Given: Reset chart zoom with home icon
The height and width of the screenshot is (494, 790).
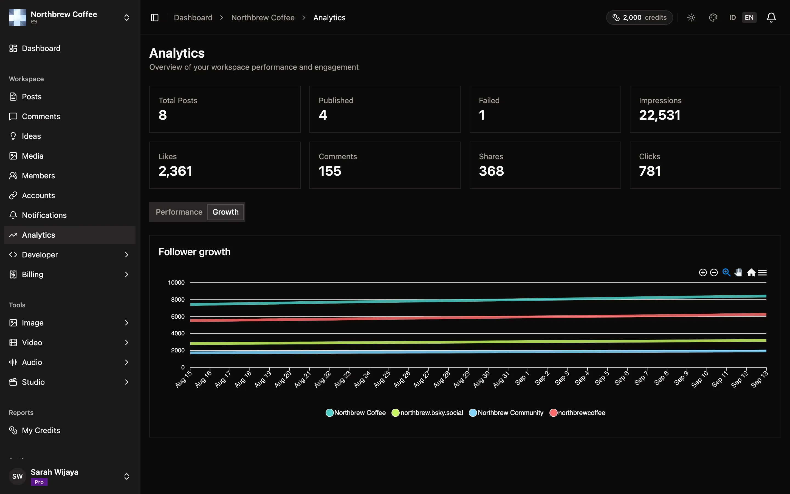Looking at the screenshot, I should (751, 273).
